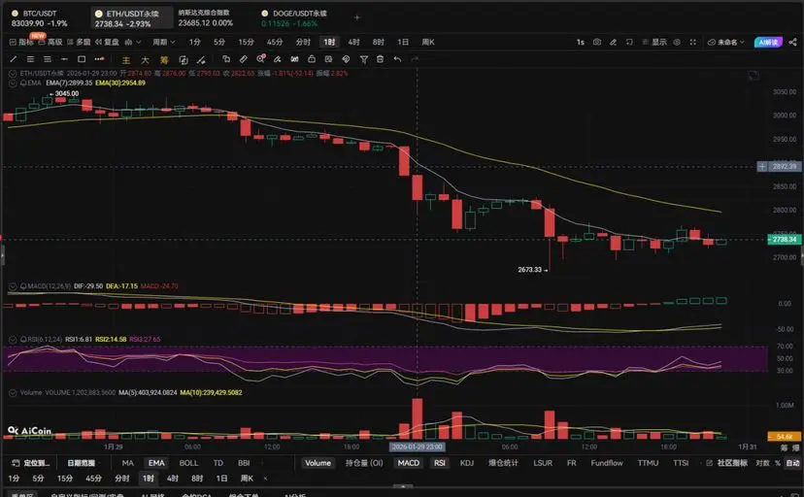Click the plus marker on price axis
804x497 pixels.
[762, 167]
